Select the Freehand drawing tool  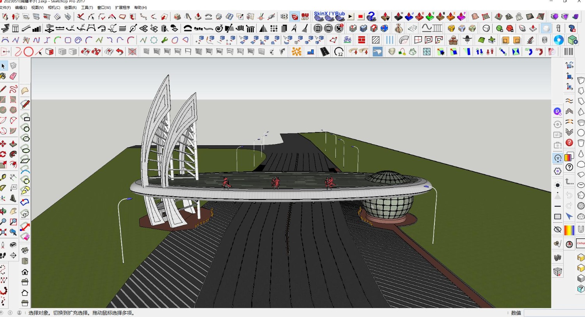(x=13, y=89)
